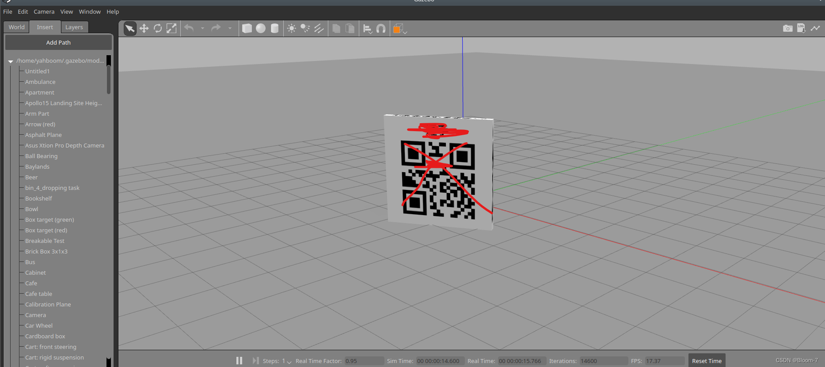Click the copy icon
This screenshot has height=367, width=825.
tap(336, 29)
